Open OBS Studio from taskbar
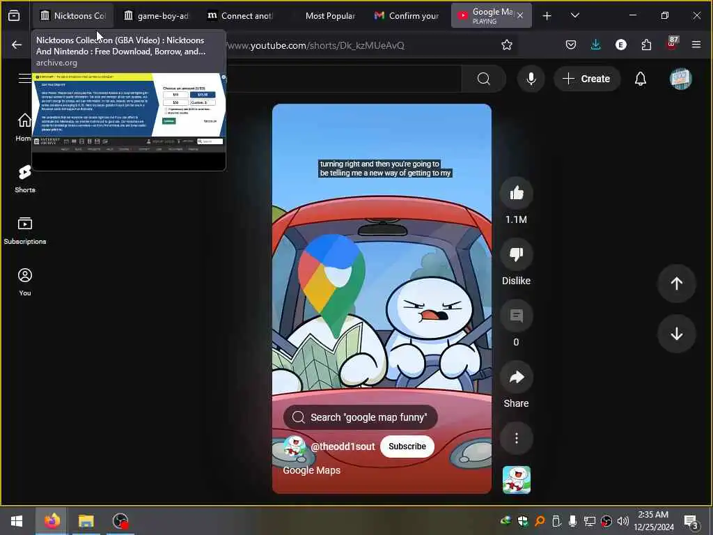This screenshot has height=535, width=713. 120,521
